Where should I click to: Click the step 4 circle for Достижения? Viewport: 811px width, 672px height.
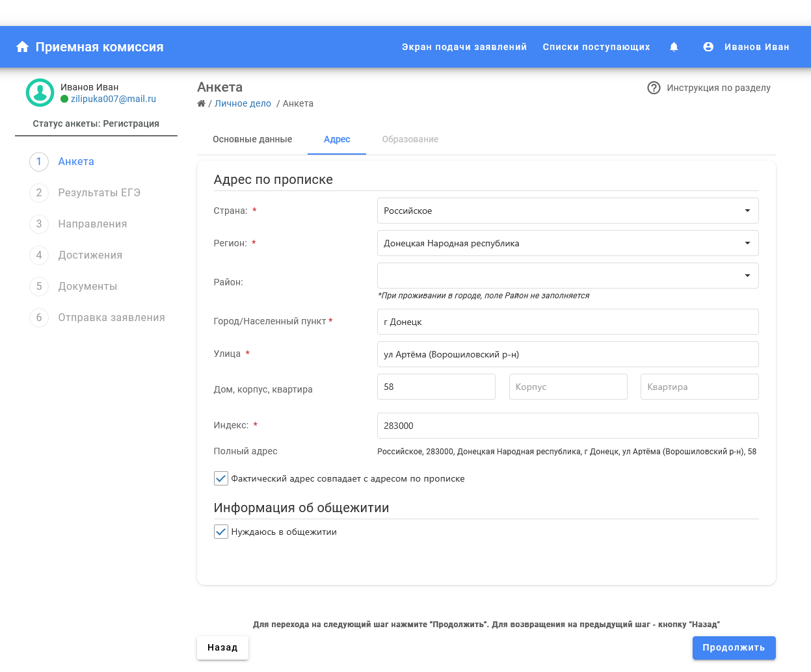[39, 255]
